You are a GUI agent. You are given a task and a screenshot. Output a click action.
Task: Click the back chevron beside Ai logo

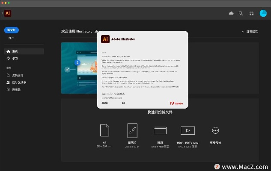(2, 13)
